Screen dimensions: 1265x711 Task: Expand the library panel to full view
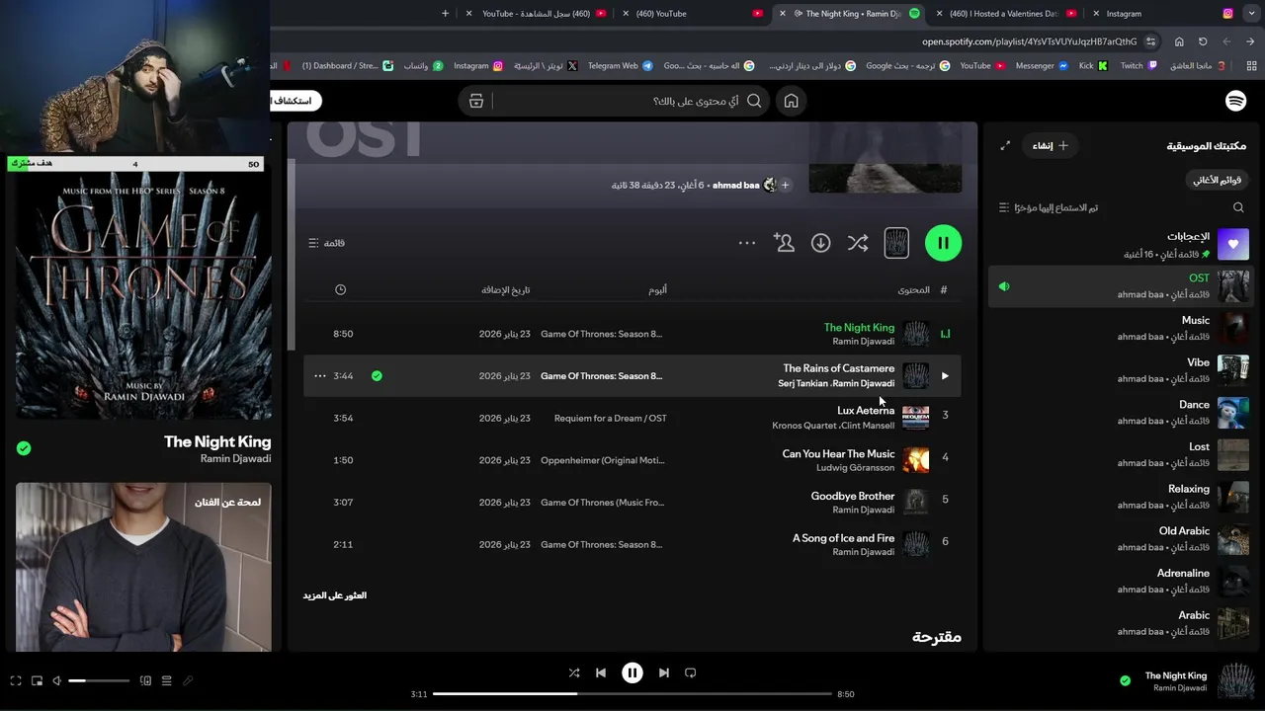1005,145
